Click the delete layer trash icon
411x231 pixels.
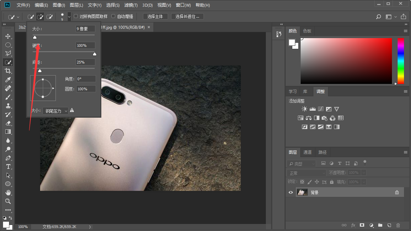coord(398,225)
